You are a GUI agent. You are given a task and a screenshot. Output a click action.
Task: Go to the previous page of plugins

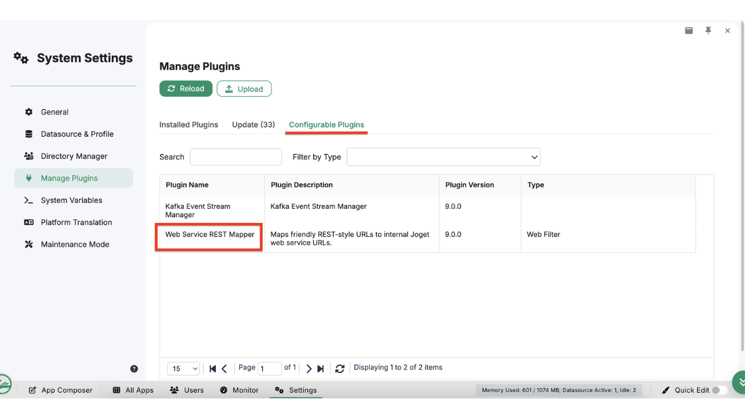224,368
